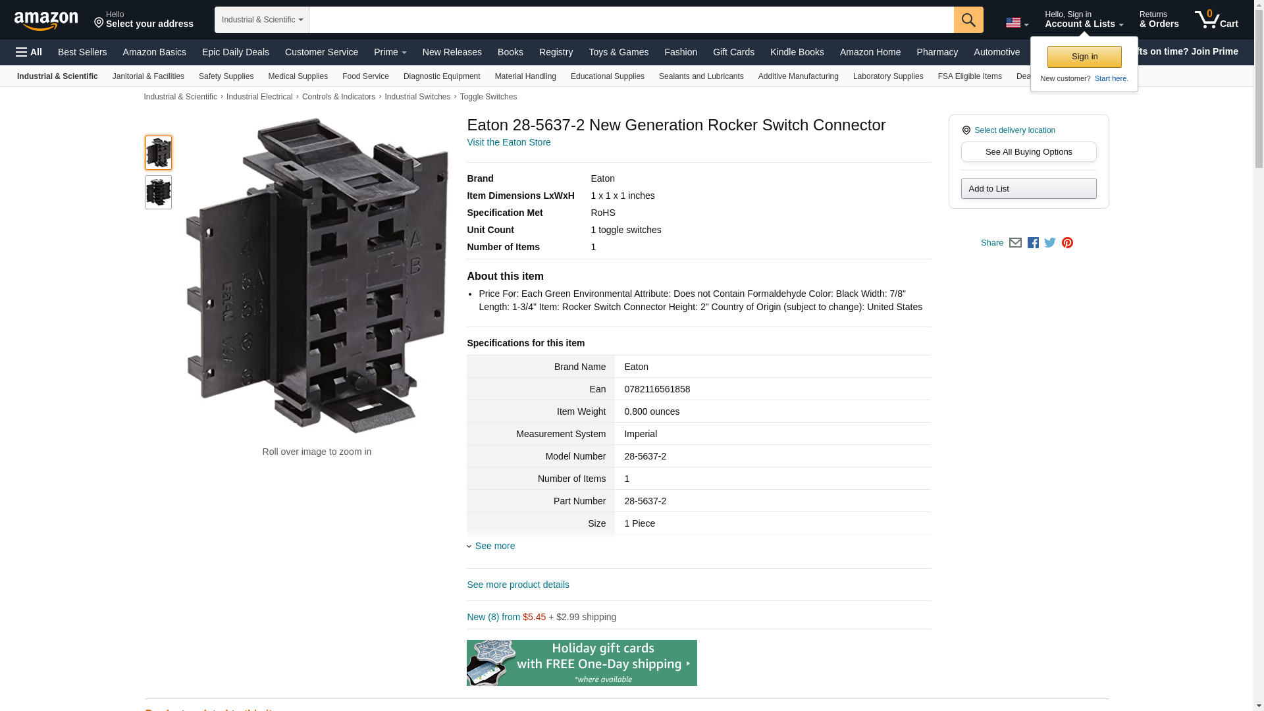The image size is (1264, 711).
Task: Expand See more specifications
Action: 494,546
